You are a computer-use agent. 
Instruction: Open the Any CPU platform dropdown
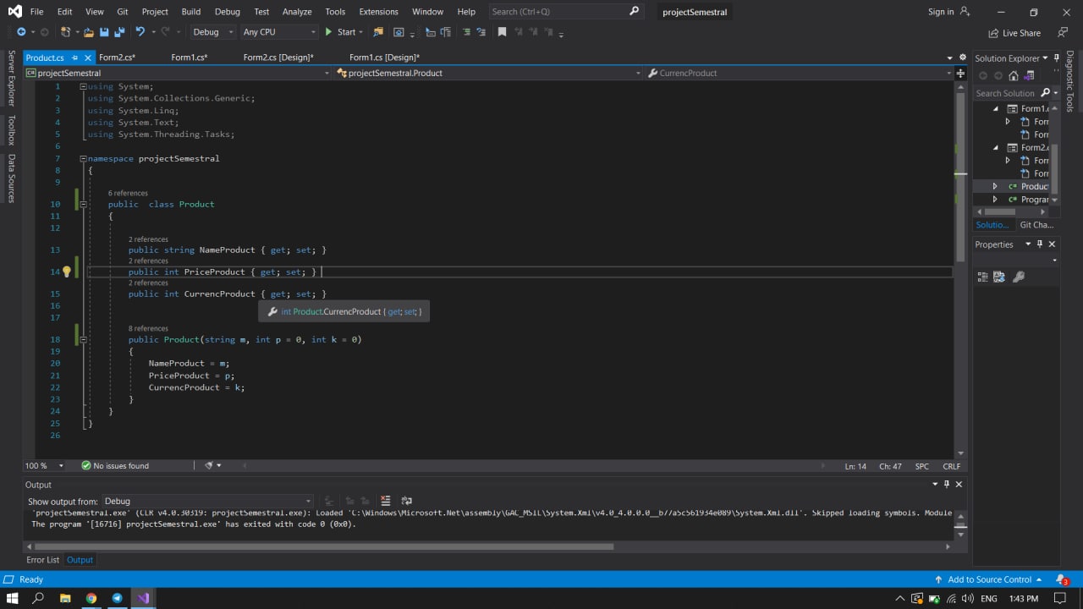[279, 32]
